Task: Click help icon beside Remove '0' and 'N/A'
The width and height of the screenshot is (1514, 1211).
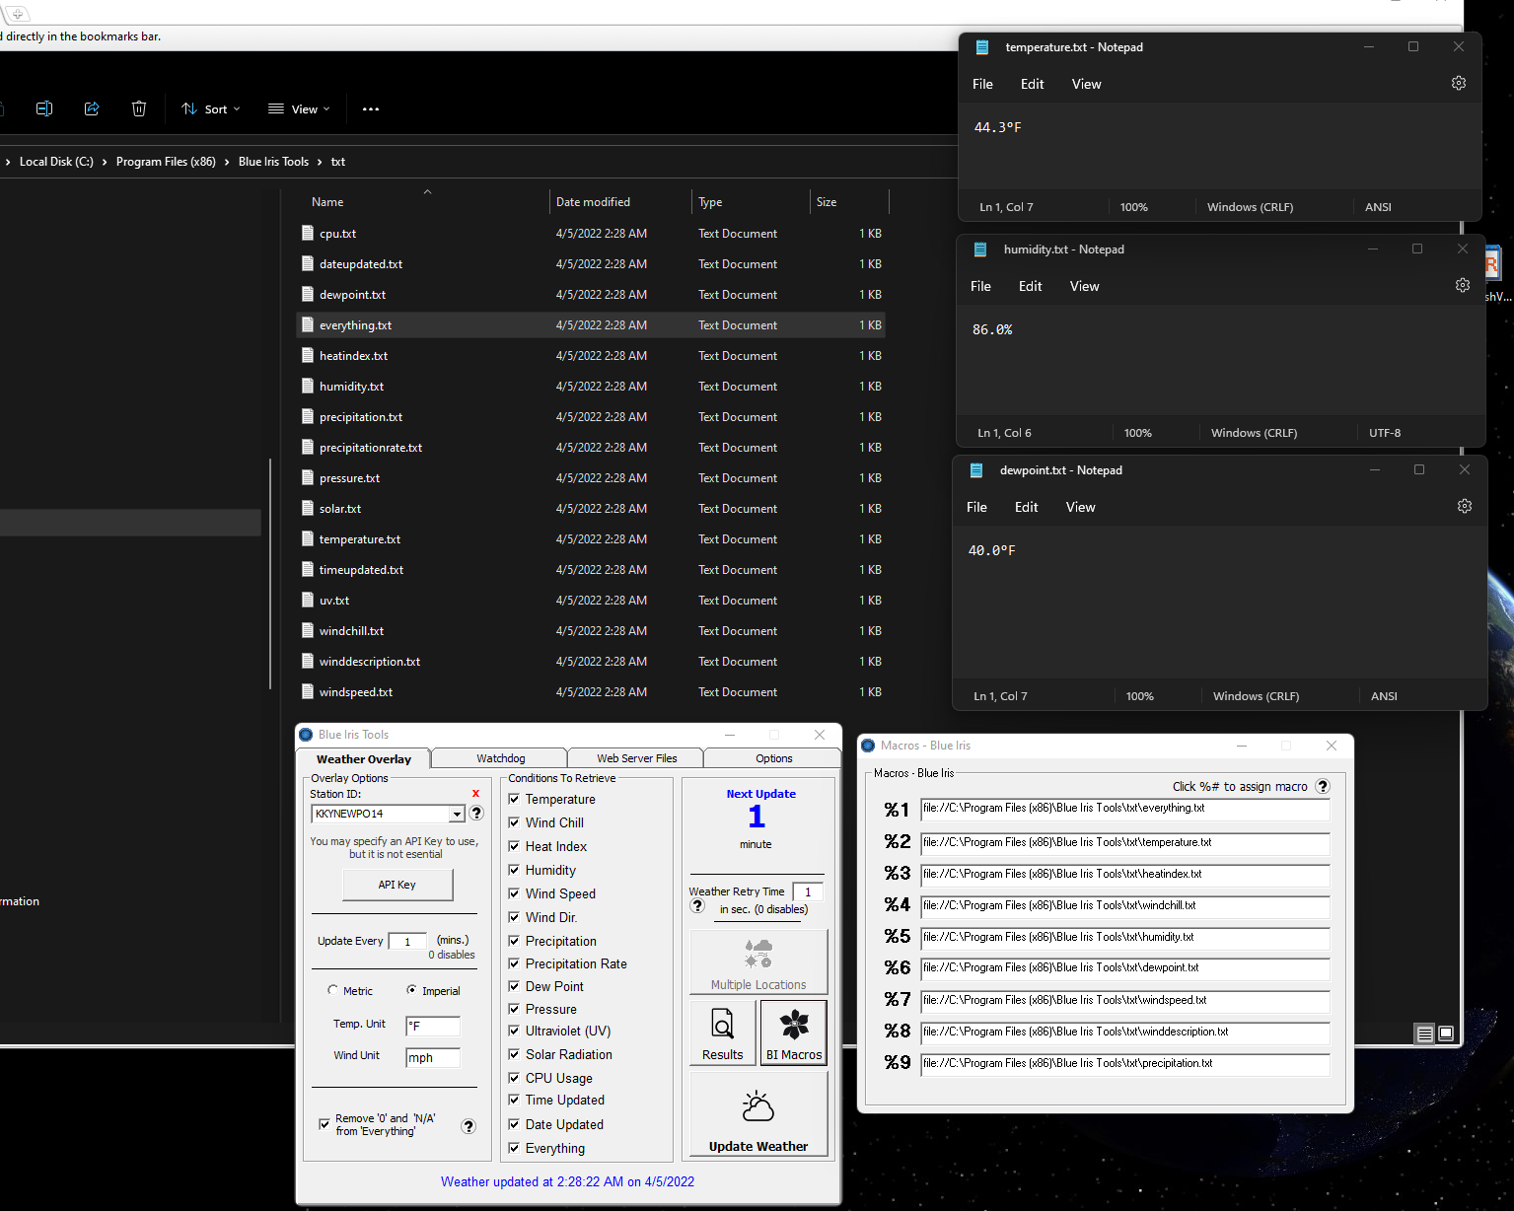Action: [469, 1126]
